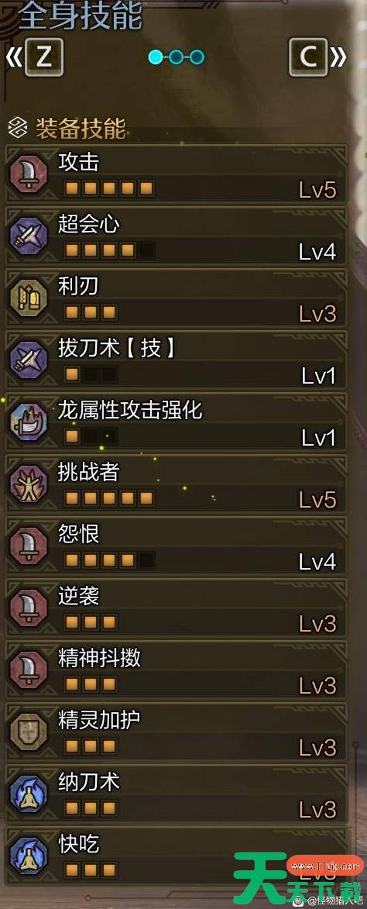
Task: Click the 利刃 sharpness skill icon
Action: [x=29, y=298]
